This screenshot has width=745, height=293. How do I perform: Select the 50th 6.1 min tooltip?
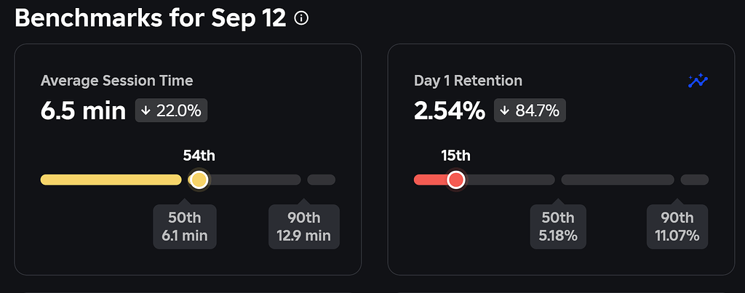click(185, 226)
